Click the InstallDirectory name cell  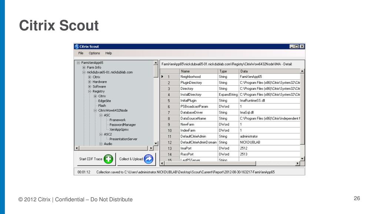click(x=199, y=95)
